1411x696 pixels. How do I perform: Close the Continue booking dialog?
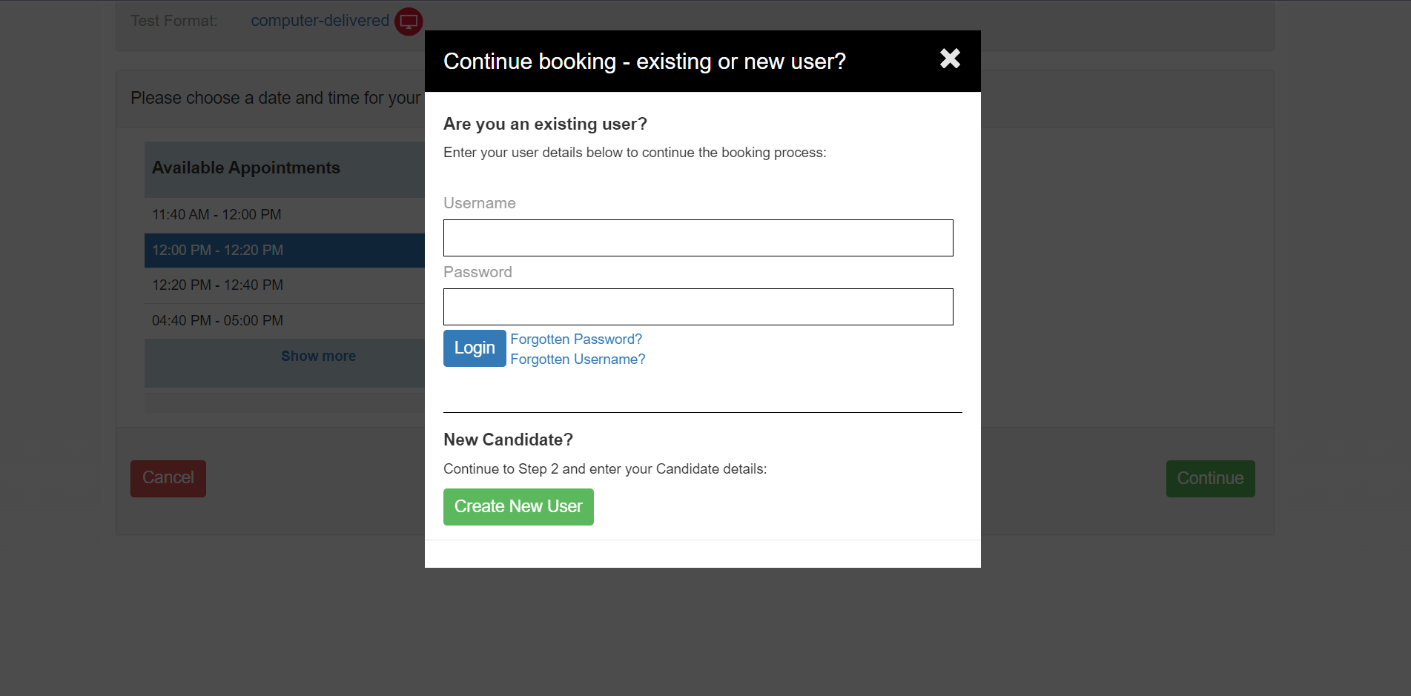pyautogui.click(x=949, y=59)
